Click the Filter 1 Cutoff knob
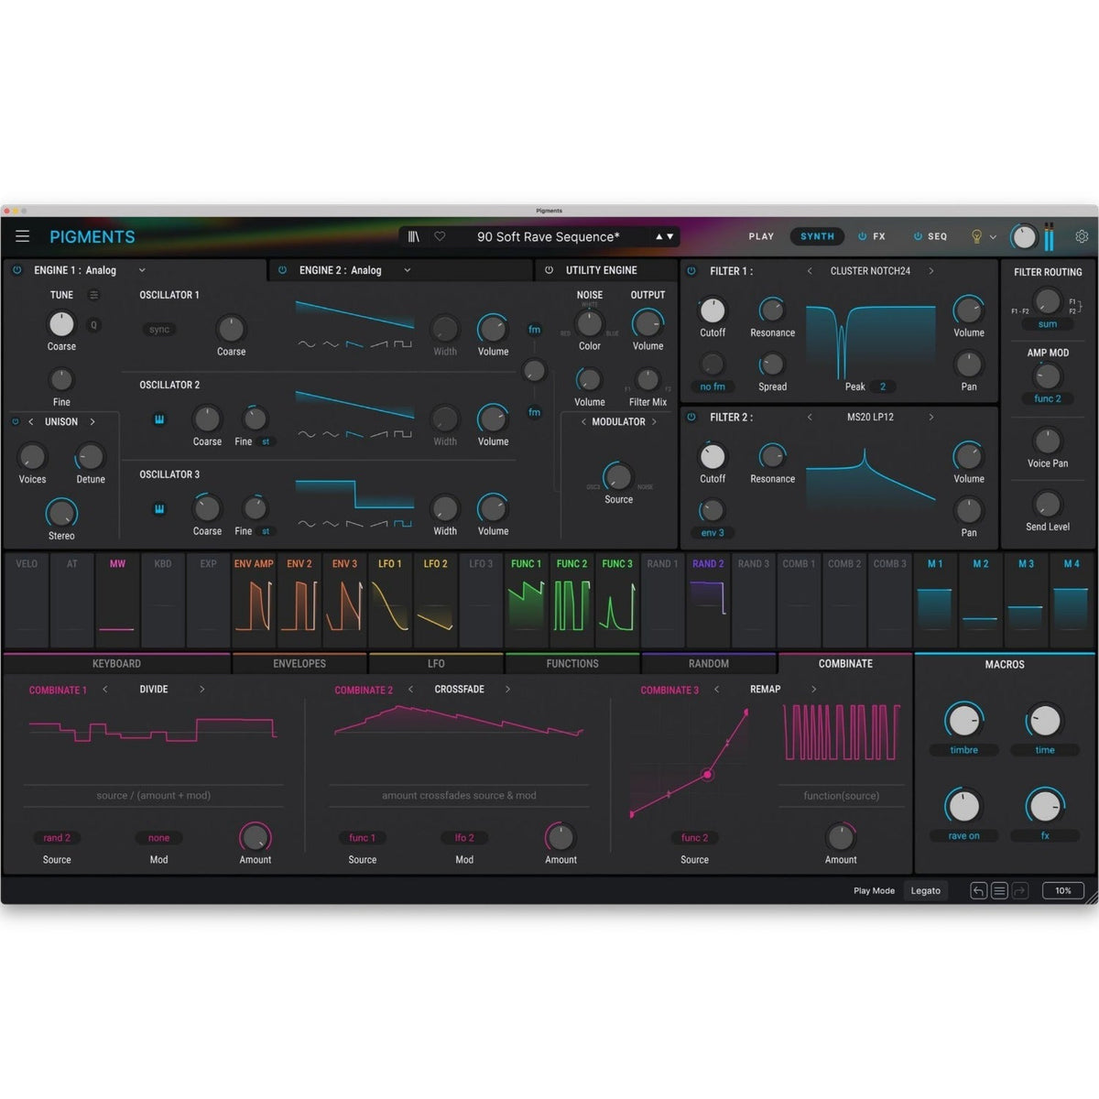The width and height of the screenshot is (1099, 1099). 713,310
